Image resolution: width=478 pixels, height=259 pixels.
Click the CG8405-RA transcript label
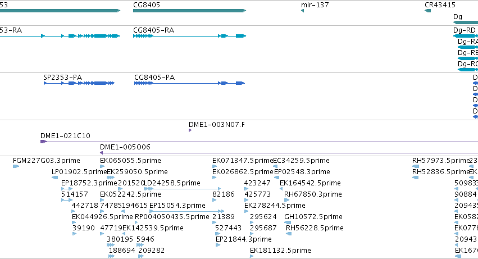click(x=154, y=30)
